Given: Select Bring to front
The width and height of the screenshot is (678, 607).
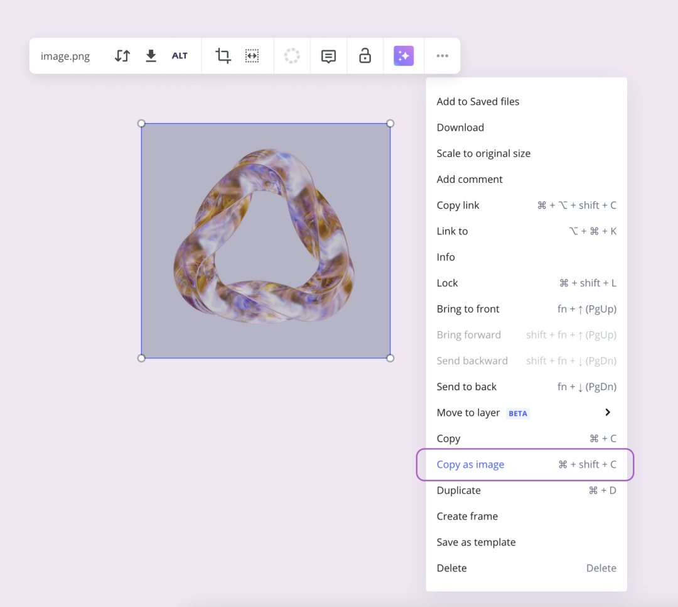Looking at the screenshot, I should pyautogui.click(x=526, y=309).
